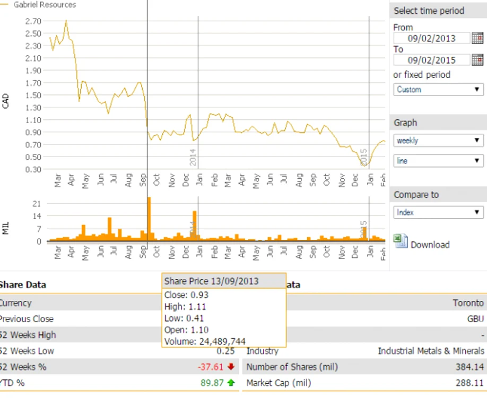487x398 pixels.
Task: Click the To date field 09/02/2015
Action: pyautogui.click(x=432, y=60)
